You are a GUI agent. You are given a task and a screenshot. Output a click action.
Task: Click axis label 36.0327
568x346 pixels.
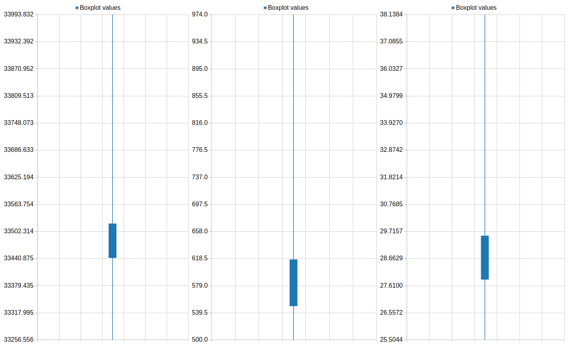[x=391, y=69]
